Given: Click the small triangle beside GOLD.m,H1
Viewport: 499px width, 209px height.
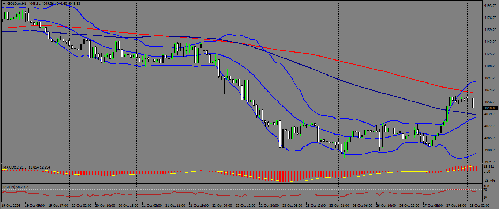Looking at the screenshot, I should point(4,3).
